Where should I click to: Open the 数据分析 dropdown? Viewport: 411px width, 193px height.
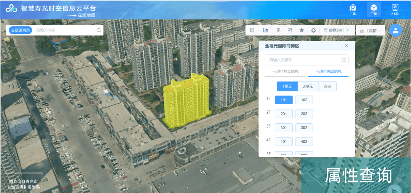click(336, 30)
